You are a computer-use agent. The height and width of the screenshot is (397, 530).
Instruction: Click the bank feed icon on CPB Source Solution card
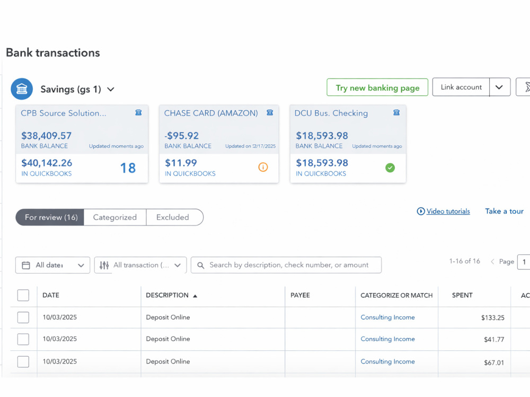(138, 112)
